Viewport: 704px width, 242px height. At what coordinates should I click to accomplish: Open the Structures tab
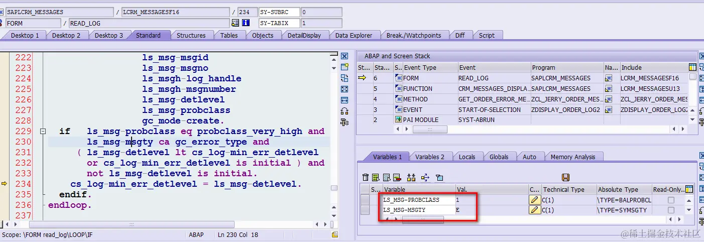tap(191, 35)
